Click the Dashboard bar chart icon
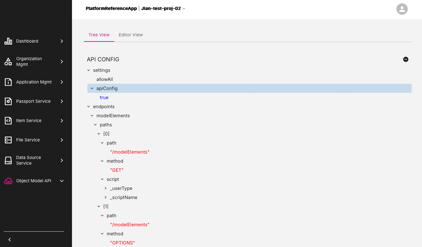422x247 pixels. pyautogui.click(x=8, y=41)
